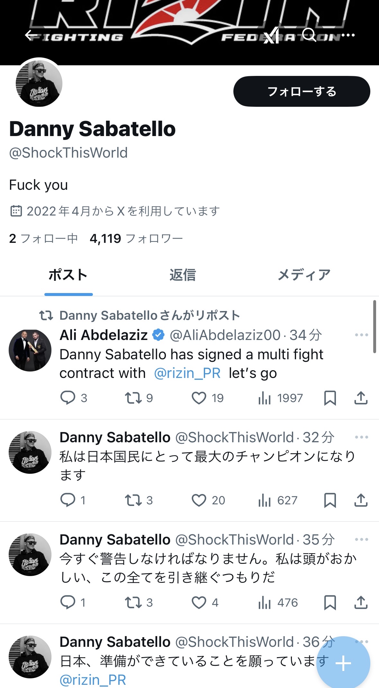This screenshot has width=379, height=688.
Task: Reply to the Ali Abdelaziz post
Action: point(68,398)
